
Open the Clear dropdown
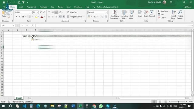click(162, 18)
